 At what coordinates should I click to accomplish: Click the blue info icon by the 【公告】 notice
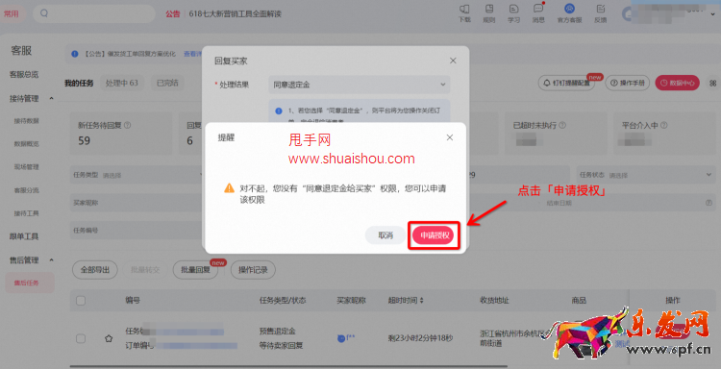pos(74,54)
